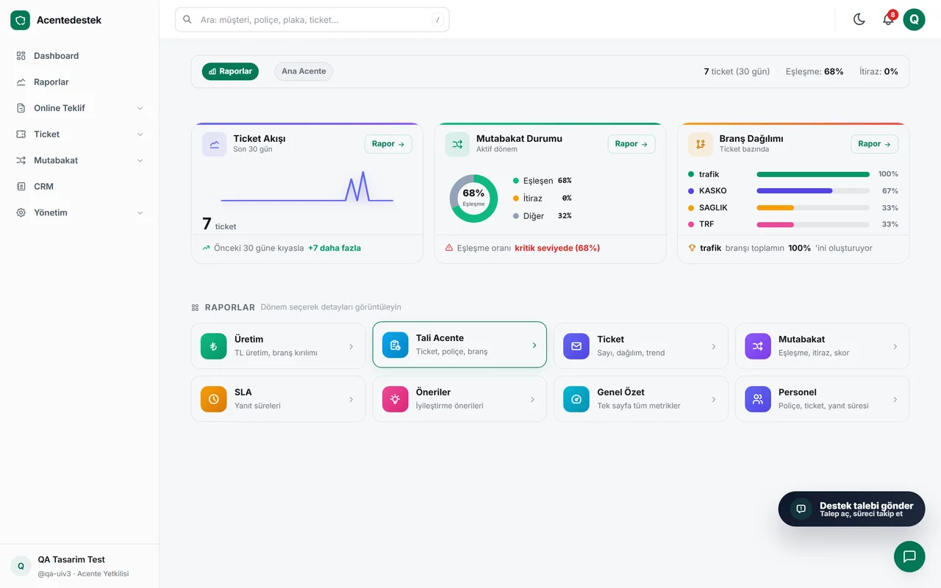Open the Q user avatar menu
Viewport: 941px width, 588px height.
click(914, 20)
